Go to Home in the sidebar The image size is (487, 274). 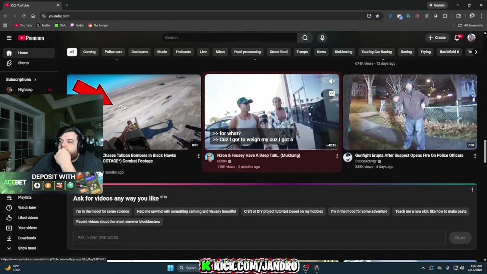(30, 53)
